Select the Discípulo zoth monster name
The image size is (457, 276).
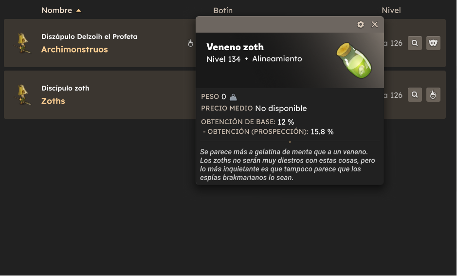(65, 88)
